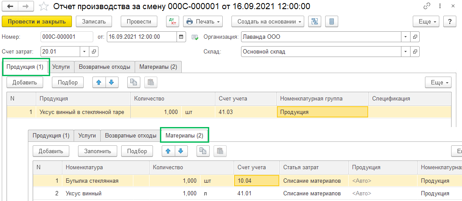Select the highlighted 10.04 account cell

coord(257,181)
